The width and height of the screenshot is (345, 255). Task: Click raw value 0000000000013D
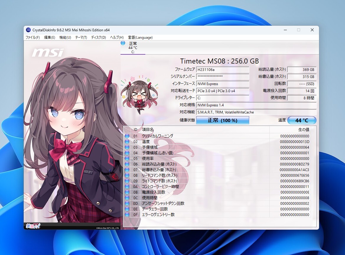[x=294, y=142]
